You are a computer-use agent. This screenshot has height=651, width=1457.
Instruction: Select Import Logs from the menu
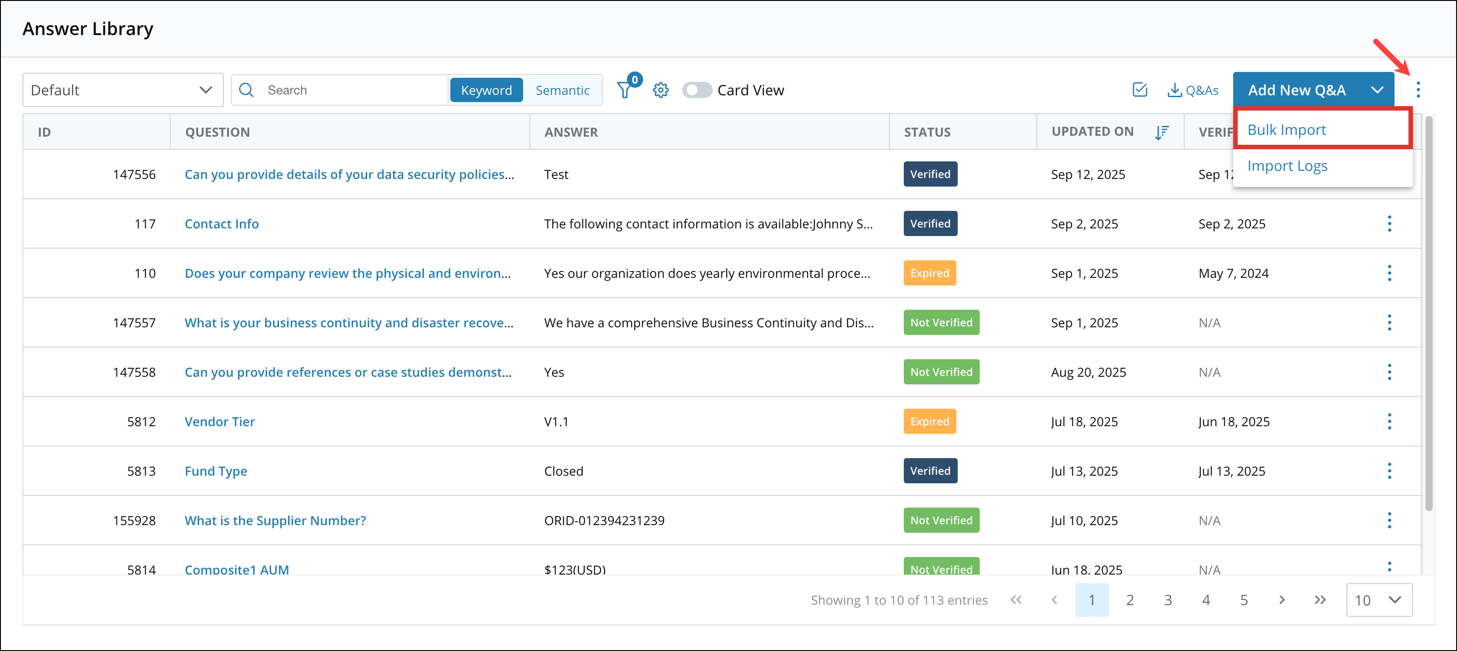(x=1287, y=165)
